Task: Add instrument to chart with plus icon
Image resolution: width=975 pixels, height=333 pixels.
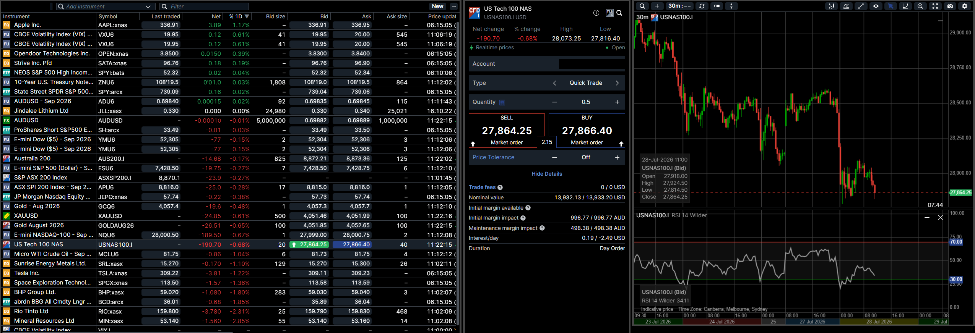Action: pos(657,6)
